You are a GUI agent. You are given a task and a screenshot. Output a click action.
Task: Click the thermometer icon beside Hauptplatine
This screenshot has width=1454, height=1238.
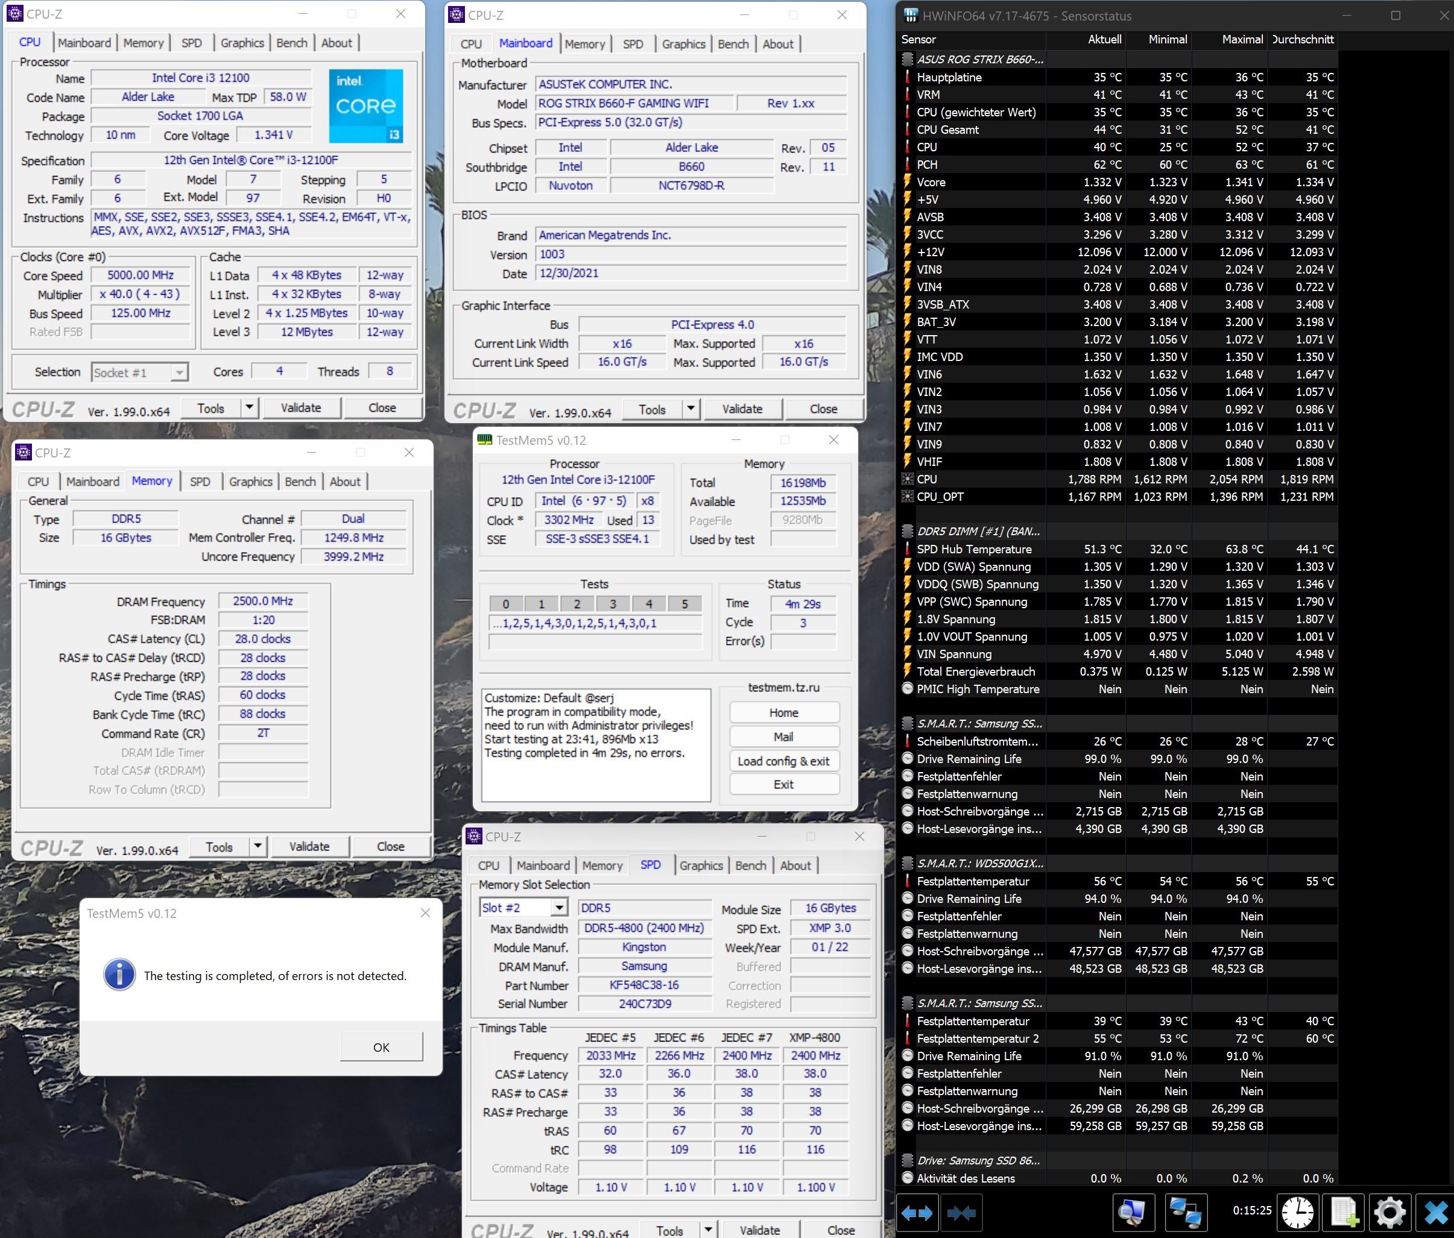pyautogui.click(x=908, y=77)
